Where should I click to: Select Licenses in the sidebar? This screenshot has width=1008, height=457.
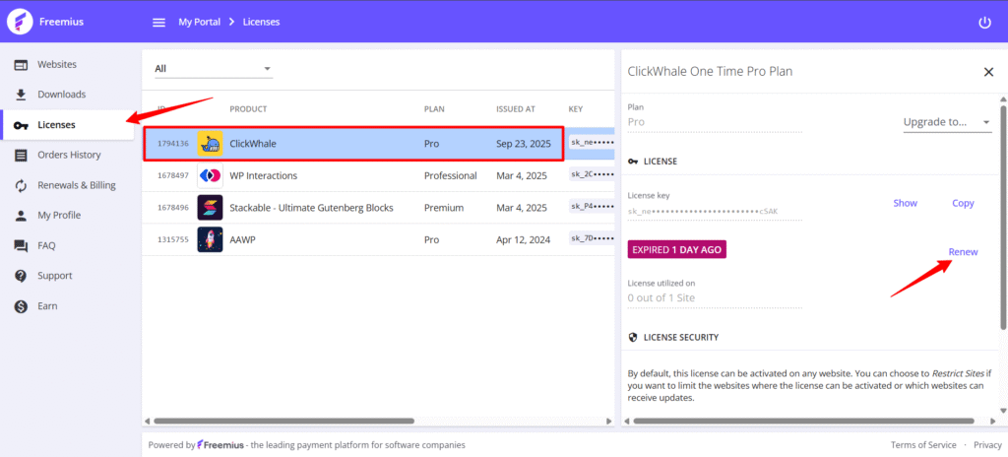[x=67, y=125]
